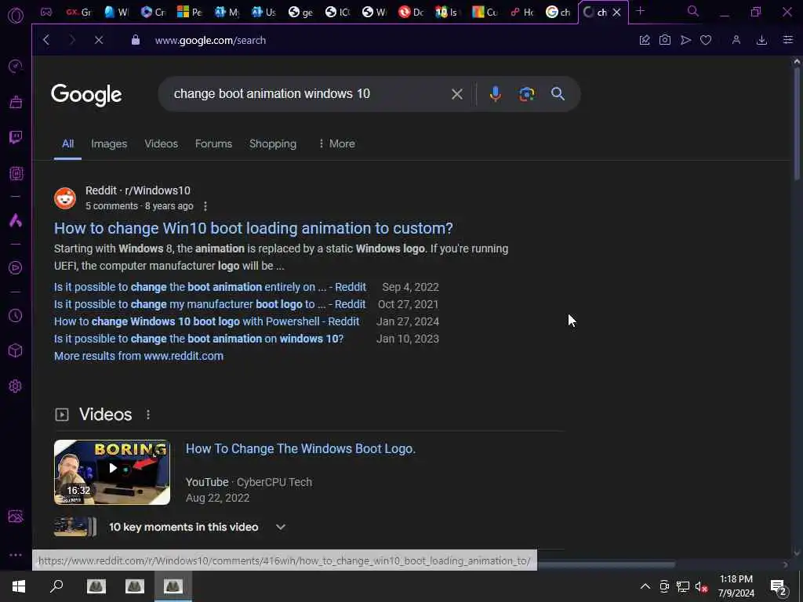
Task: Select the Forums search tab
Action: click(x=213, y=144)
